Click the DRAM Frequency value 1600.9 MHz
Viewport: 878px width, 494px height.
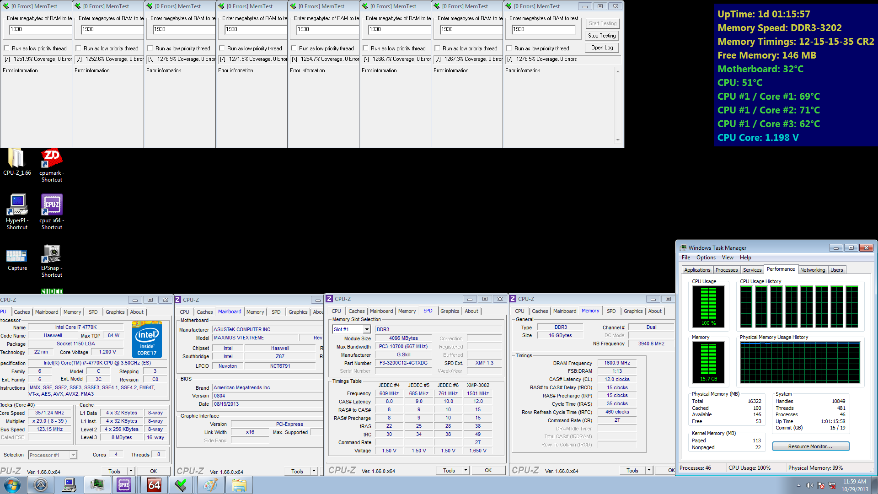click(617, 363)
